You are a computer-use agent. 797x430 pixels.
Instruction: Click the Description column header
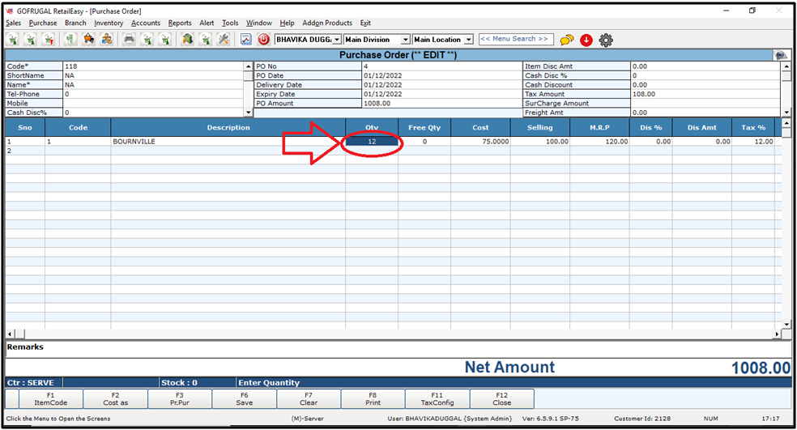pyautogui.click(x=228, y=128)
